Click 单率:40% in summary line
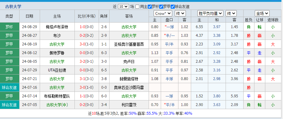This screenshot has height=119, width=283. click(184, 113)
